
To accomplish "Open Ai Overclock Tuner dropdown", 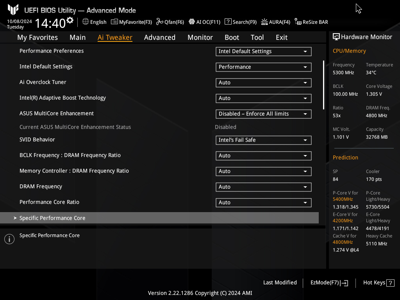I will tap(264, 83).
